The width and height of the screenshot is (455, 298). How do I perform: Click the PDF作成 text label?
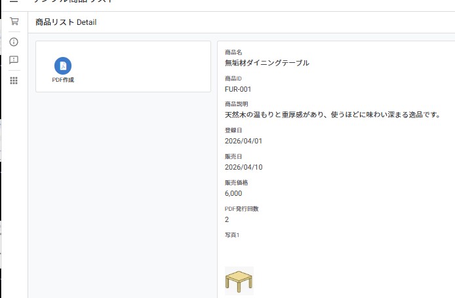click(x=63, y=80)
